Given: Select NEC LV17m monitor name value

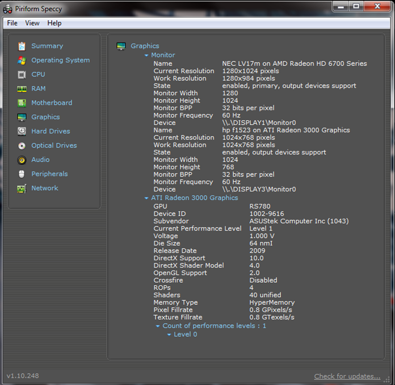Looking at the screenshot, I should 295,64.
